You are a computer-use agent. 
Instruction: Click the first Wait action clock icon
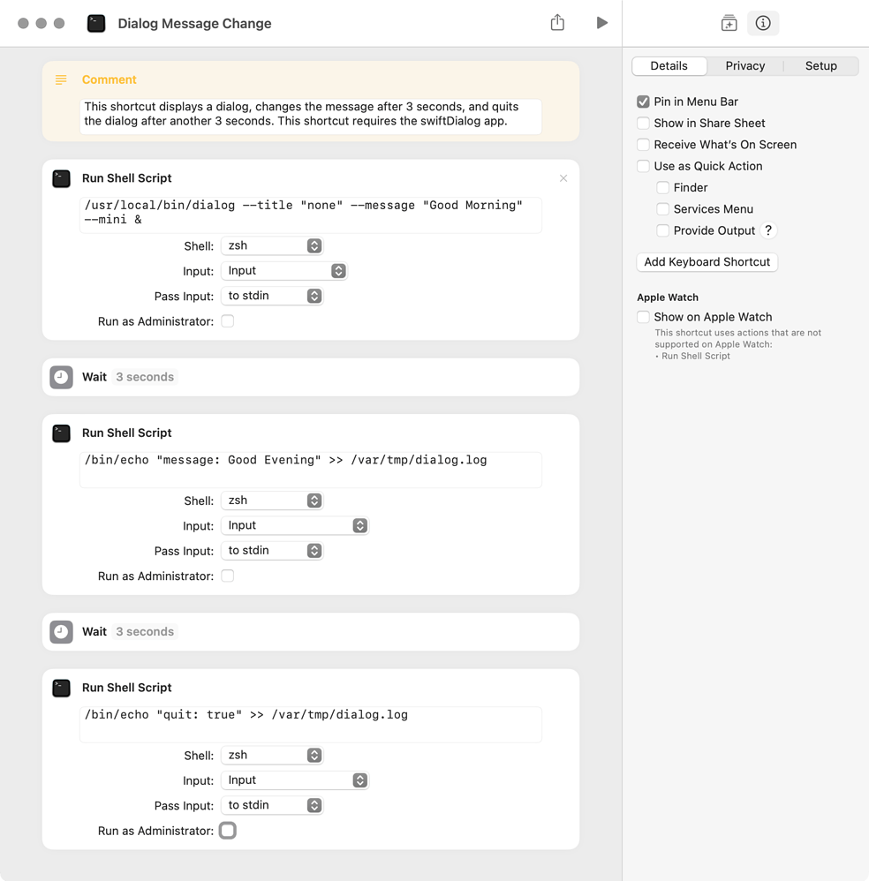pos(60,377)
